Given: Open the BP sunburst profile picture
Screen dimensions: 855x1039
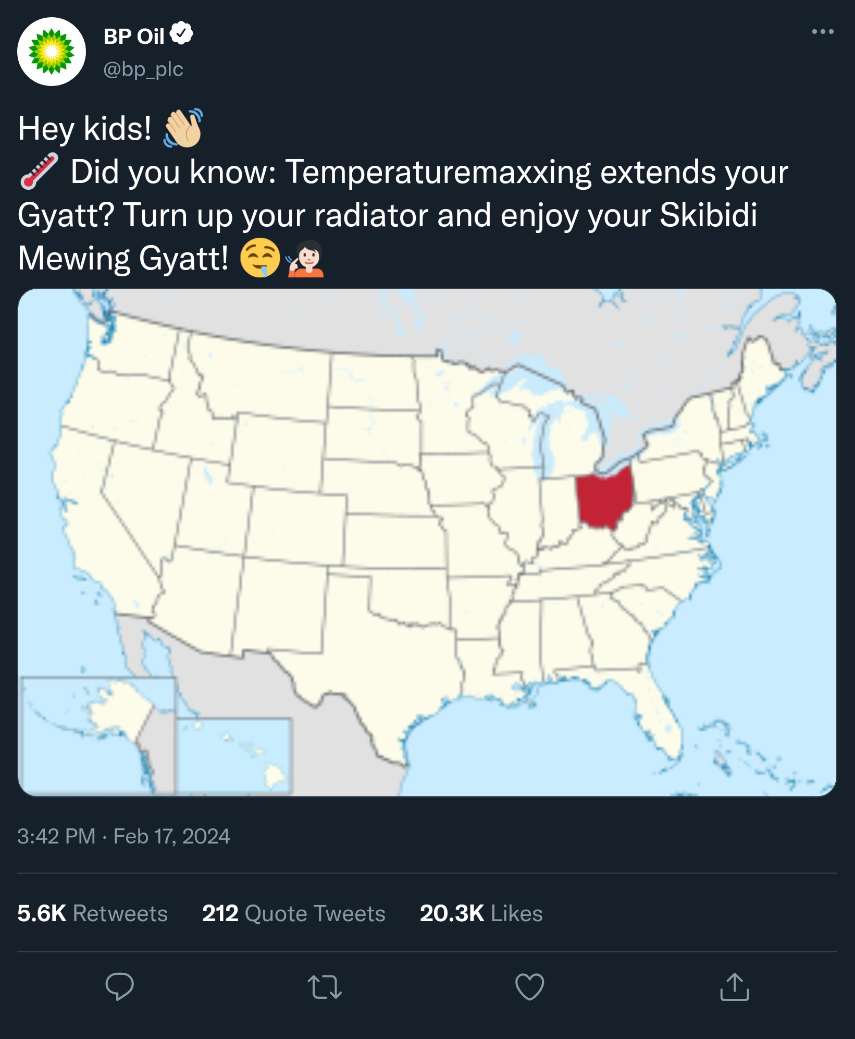Looking at the screenshot, I should (52, 52).
